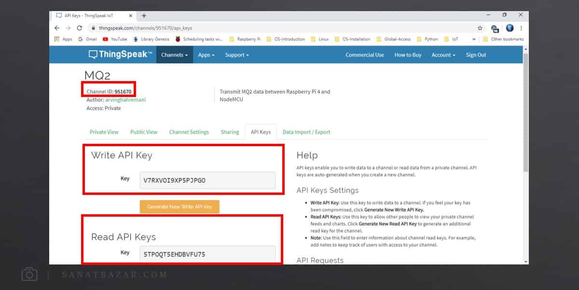The height and width of the screenshot is (290, 579).
Task: Open author arvinghahremani profile link
Action: pyautogui.click(x=125, y=100)
